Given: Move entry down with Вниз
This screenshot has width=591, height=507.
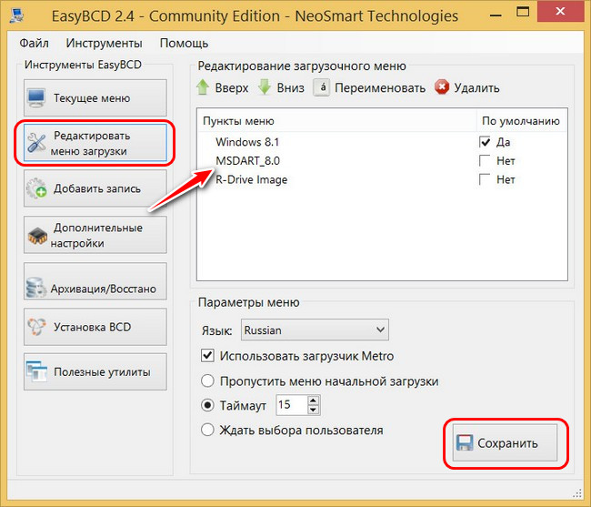Looking at the screenshot, I should [x=281, y=87].
